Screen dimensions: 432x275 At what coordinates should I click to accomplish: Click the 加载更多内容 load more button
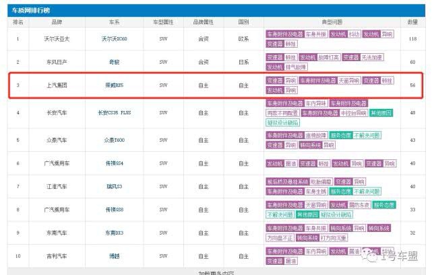[x=216, y=273]
